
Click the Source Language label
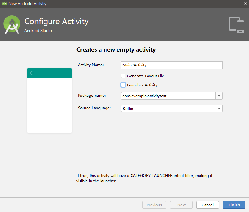pos(94,108)
